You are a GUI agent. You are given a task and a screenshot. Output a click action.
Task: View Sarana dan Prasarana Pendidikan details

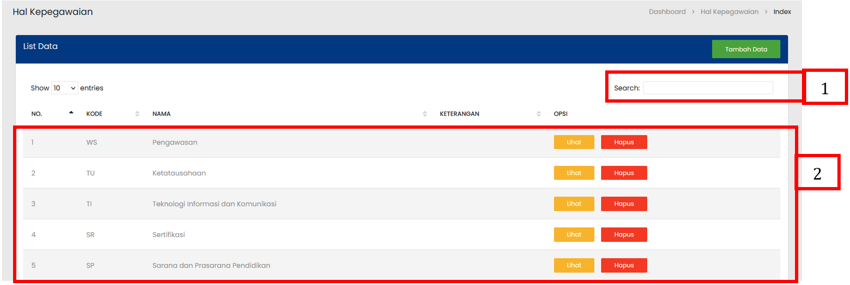click(574, 265)
